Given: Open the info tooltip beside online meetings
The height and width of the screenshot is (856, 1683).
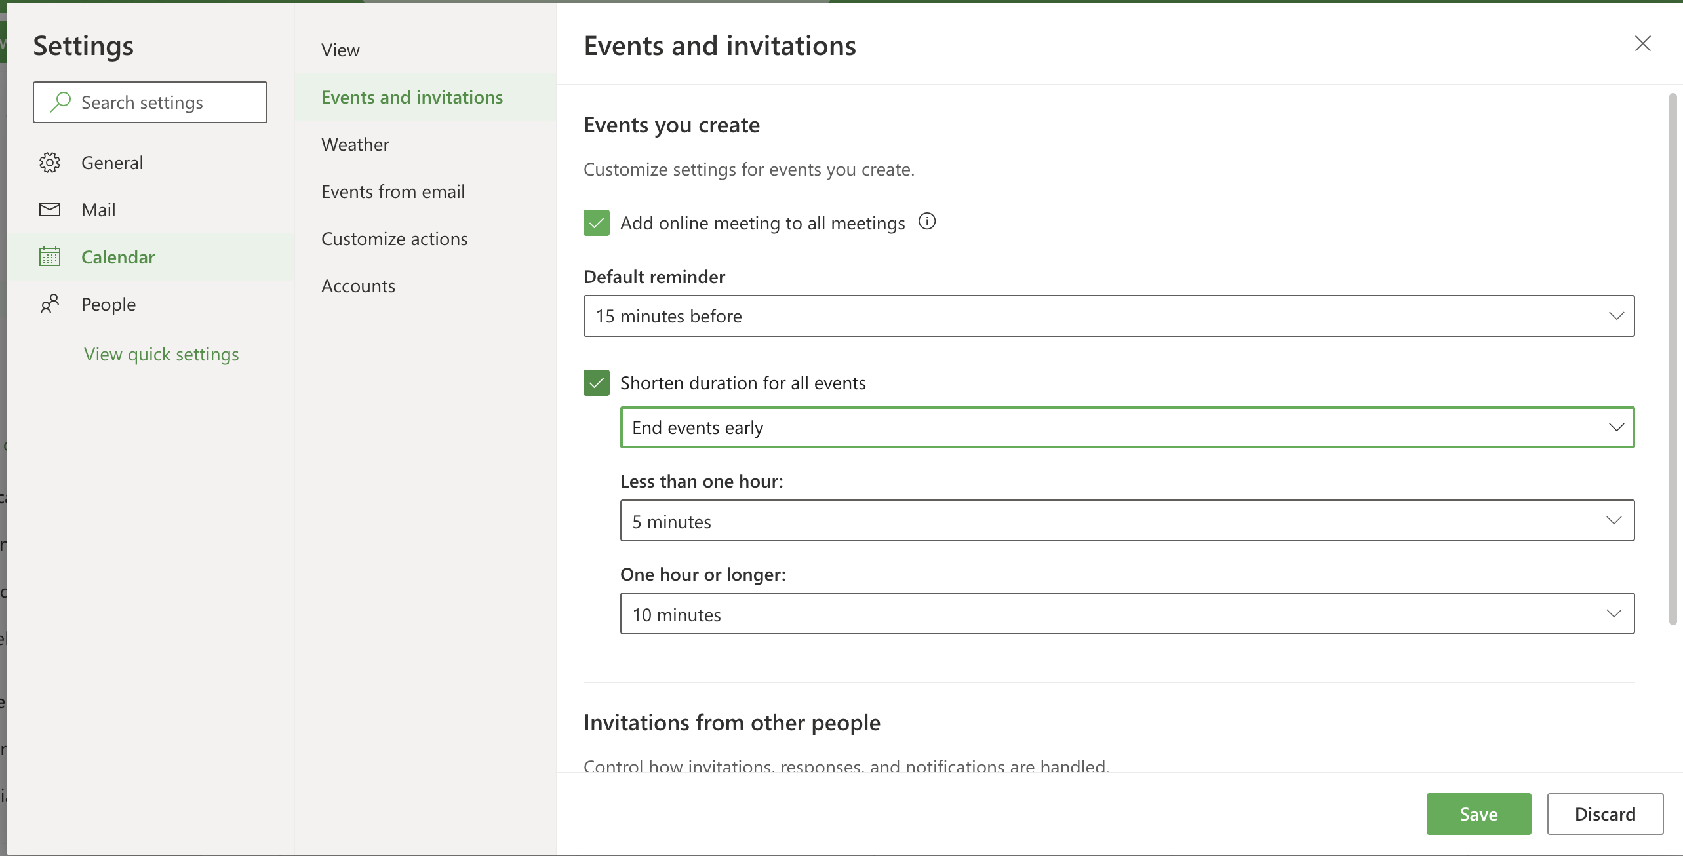Looking at the screenshot, I should pyautogui.click(x=926, y=221).
